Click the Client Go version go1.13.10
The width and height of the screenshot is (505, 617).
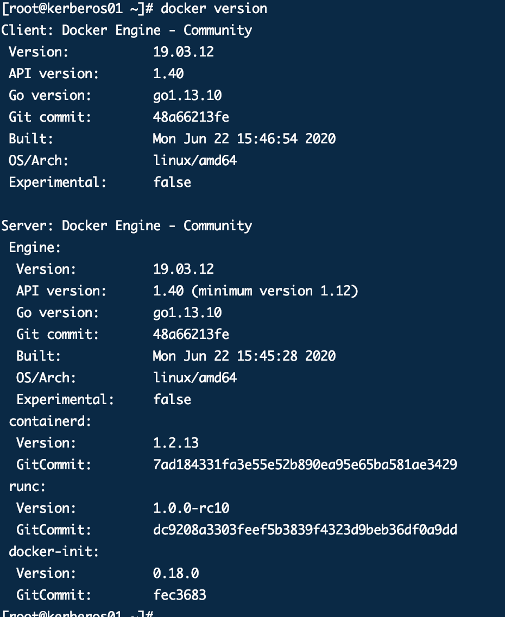(x=187, y=96)
